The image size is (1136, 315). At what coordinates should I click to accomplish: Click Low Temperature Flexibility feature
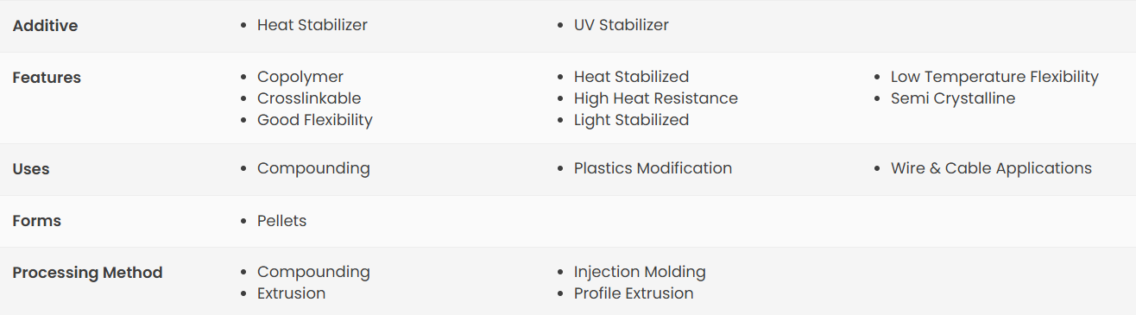(x=994, y=77)
